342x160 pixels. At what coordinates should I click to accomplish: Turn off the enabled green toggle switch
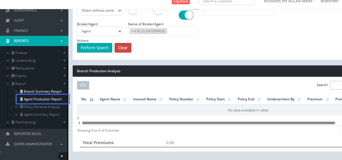tap(186, 15)
